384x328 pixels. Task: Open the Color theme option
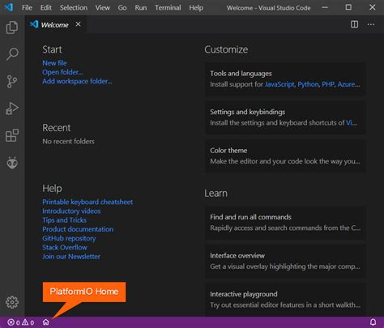[x=285, y=155]
